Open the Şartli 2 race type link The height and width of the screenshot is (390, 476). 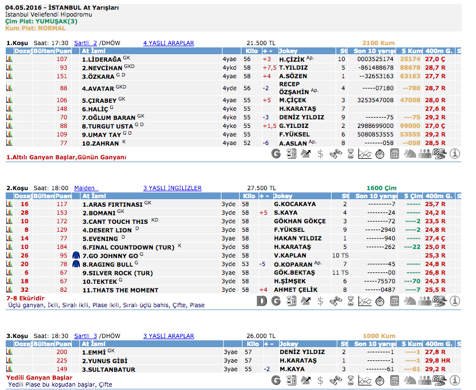coord(86,43)
